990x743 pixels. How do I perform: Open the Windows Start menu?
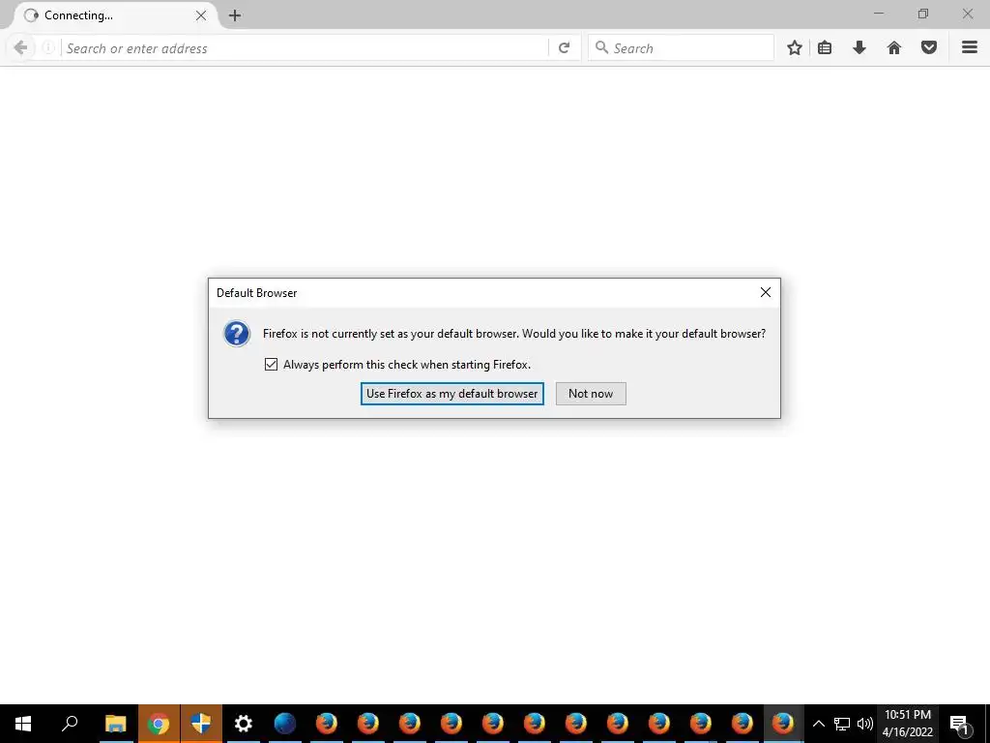click(x=23, y=724)
